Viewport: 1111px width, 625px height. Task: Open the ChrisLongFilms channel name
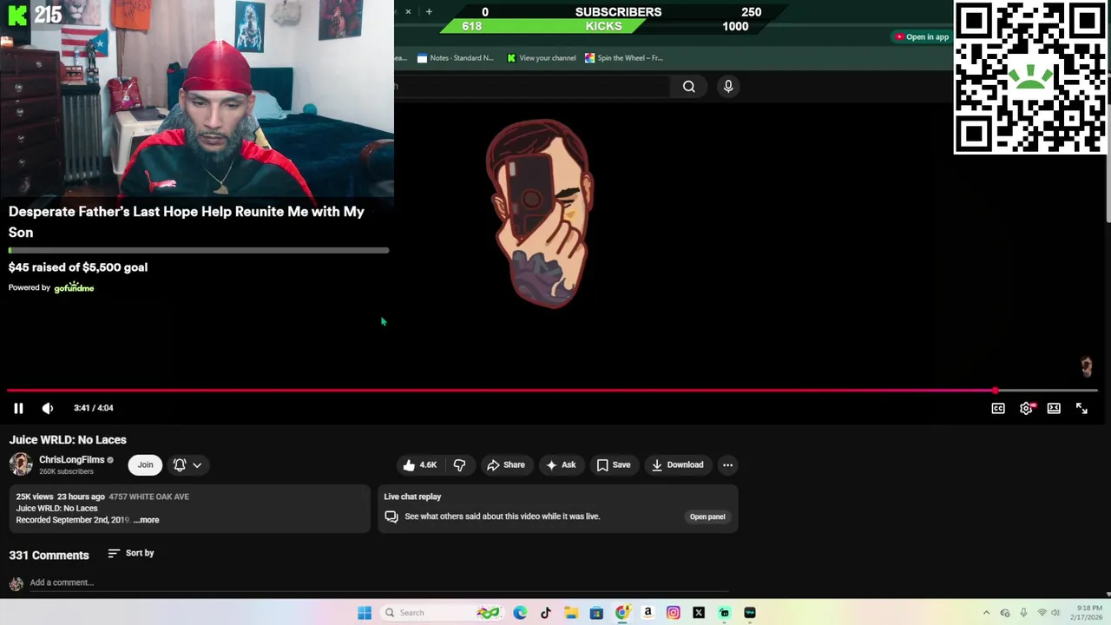pyautogui.click(x=71, y=460)
